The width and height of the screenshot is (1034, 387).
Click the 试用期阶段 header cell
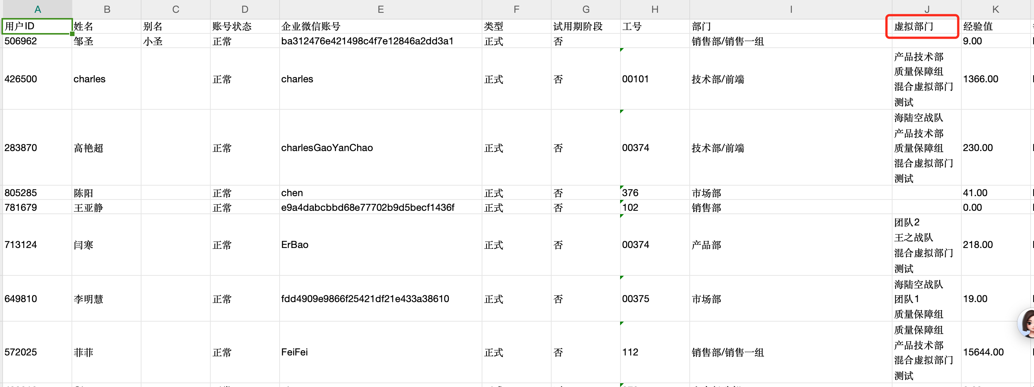[585, 26]
